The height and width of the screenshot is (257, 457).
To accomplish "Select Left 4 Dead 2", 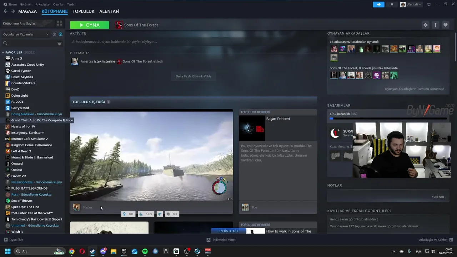I will 21,151.
